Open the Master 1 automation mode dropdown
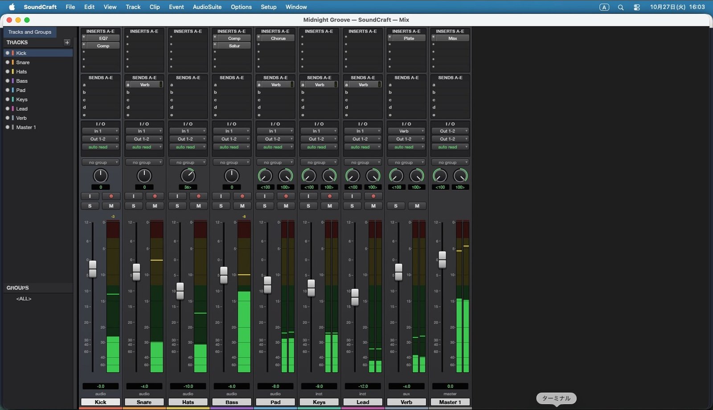Image resolution: width=713 pixels, height=410 pixels. coord(450,147)
